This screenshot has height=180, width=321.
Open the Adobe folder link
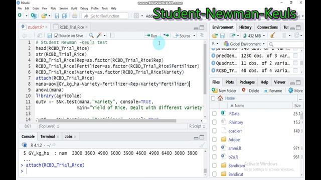234,139
